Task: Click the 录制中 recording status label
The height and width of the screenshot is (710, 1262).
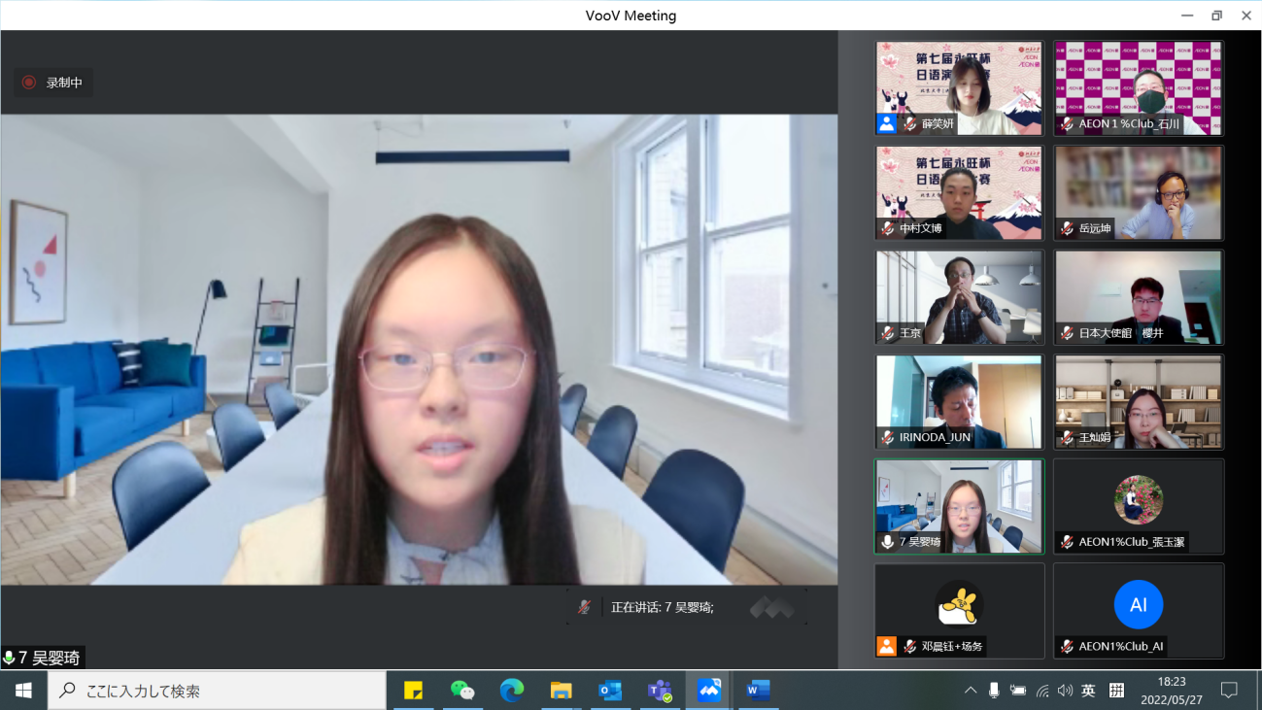Action: tap(64, 83)
